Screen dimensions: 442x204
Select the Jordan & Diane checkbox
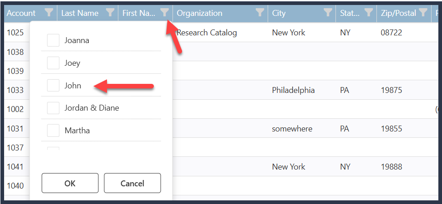(x=53, y=108)
